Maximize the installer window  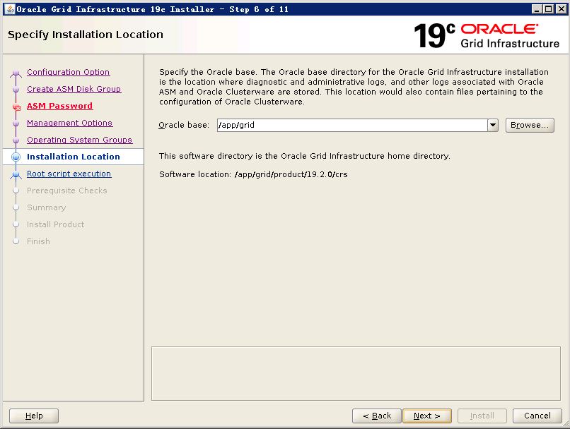pyautogui.click(x=549, y=9)
